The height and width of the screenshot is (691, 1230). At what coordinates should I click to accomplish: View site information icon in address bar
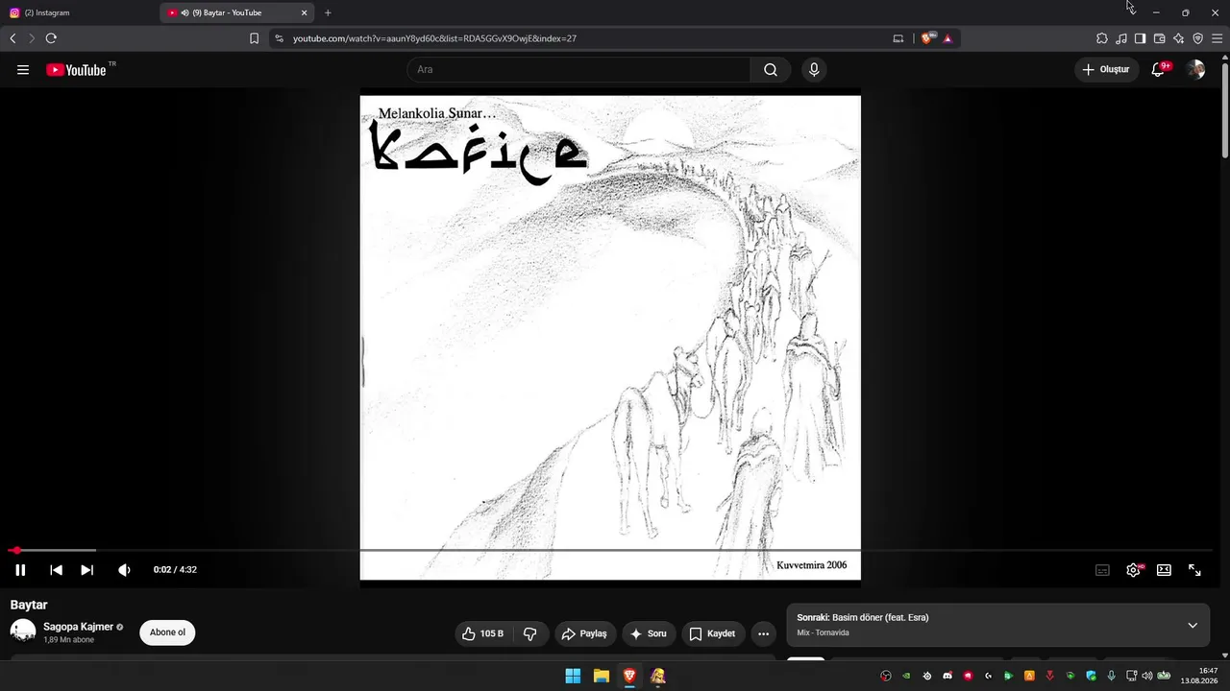pos(279,38)
